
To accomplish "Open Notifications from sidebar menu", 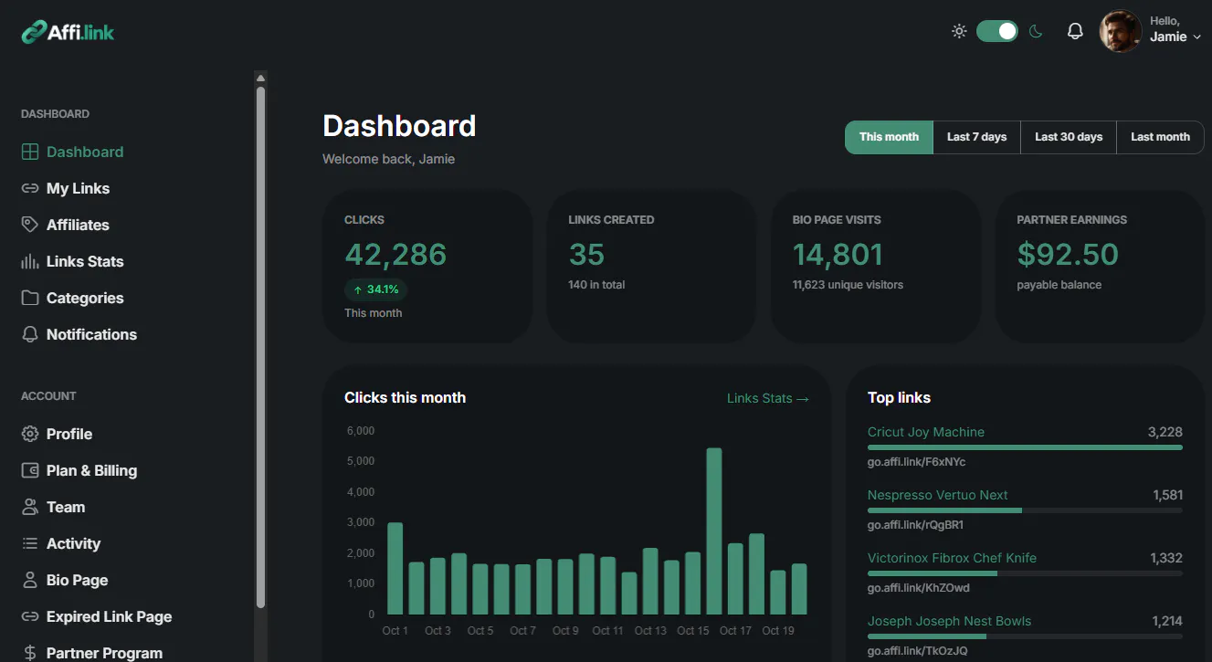I will 91,334.
